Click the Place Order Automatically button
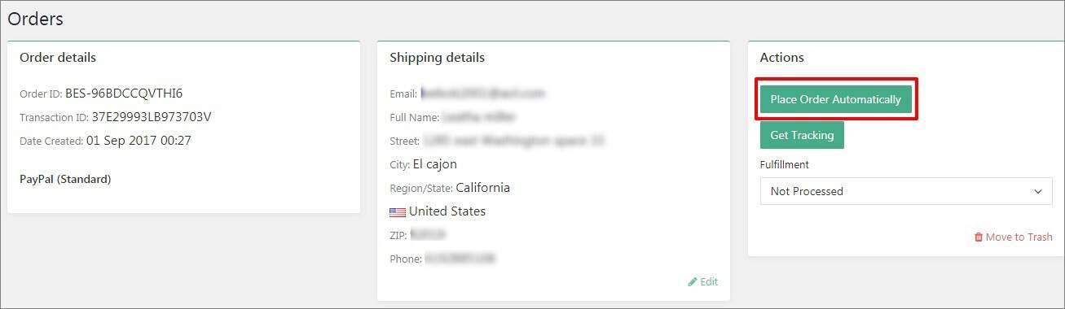The image size is (1065, 309). (835, 99)
